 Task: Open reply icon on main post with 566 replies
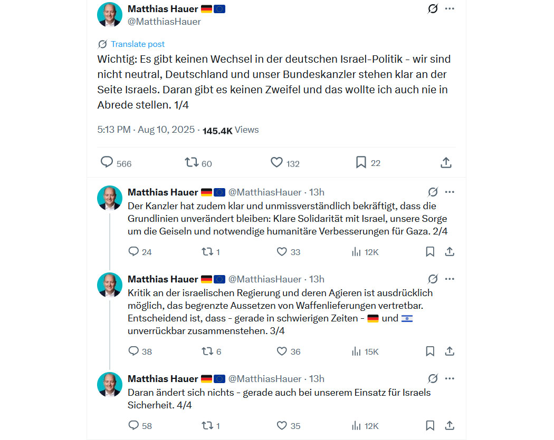pos(107,162)
